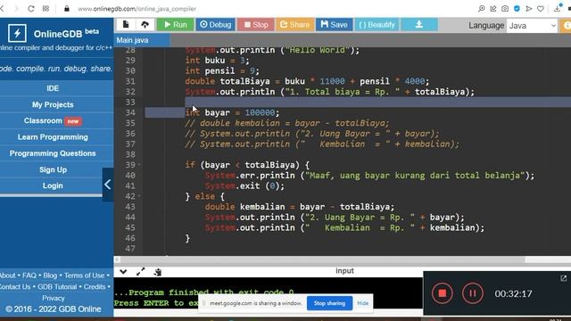571x321 pixels.
Task: Hide the meet.google.com sharing banner
Action: [363, 303]
